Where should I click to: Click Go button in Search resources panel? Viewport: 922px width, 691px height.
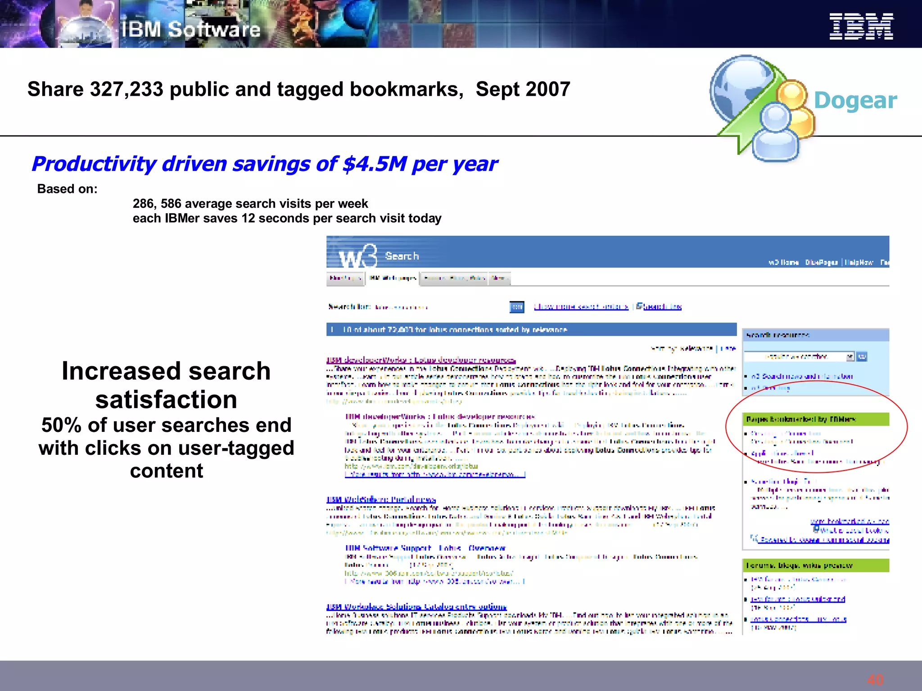pos(862,357)
